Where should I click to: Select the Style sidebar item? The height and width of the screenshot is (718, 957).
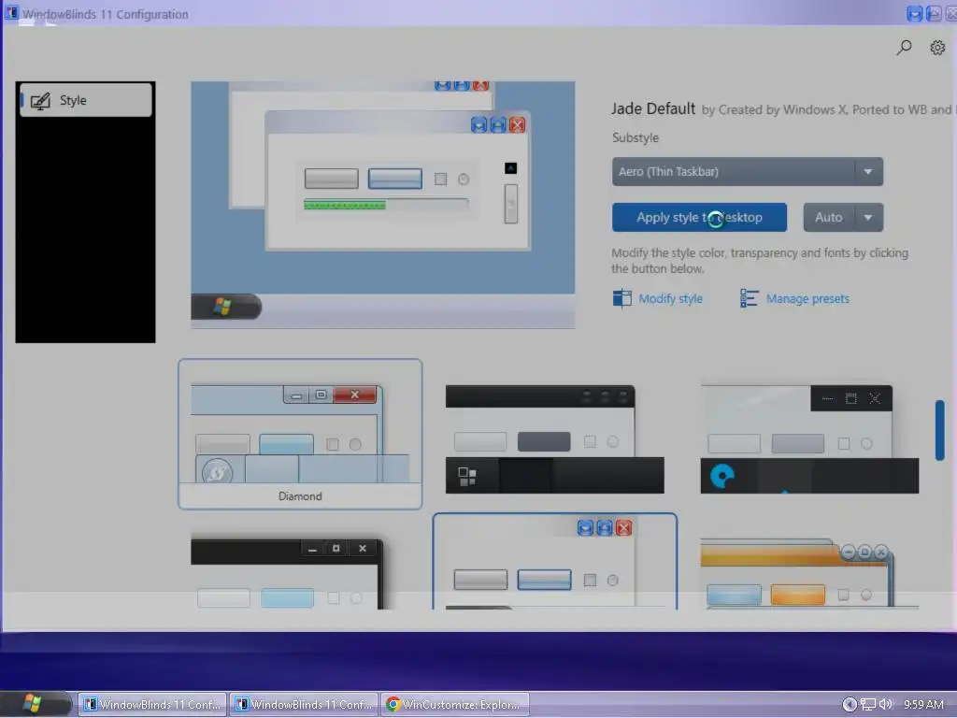click(x=86, y=100)
